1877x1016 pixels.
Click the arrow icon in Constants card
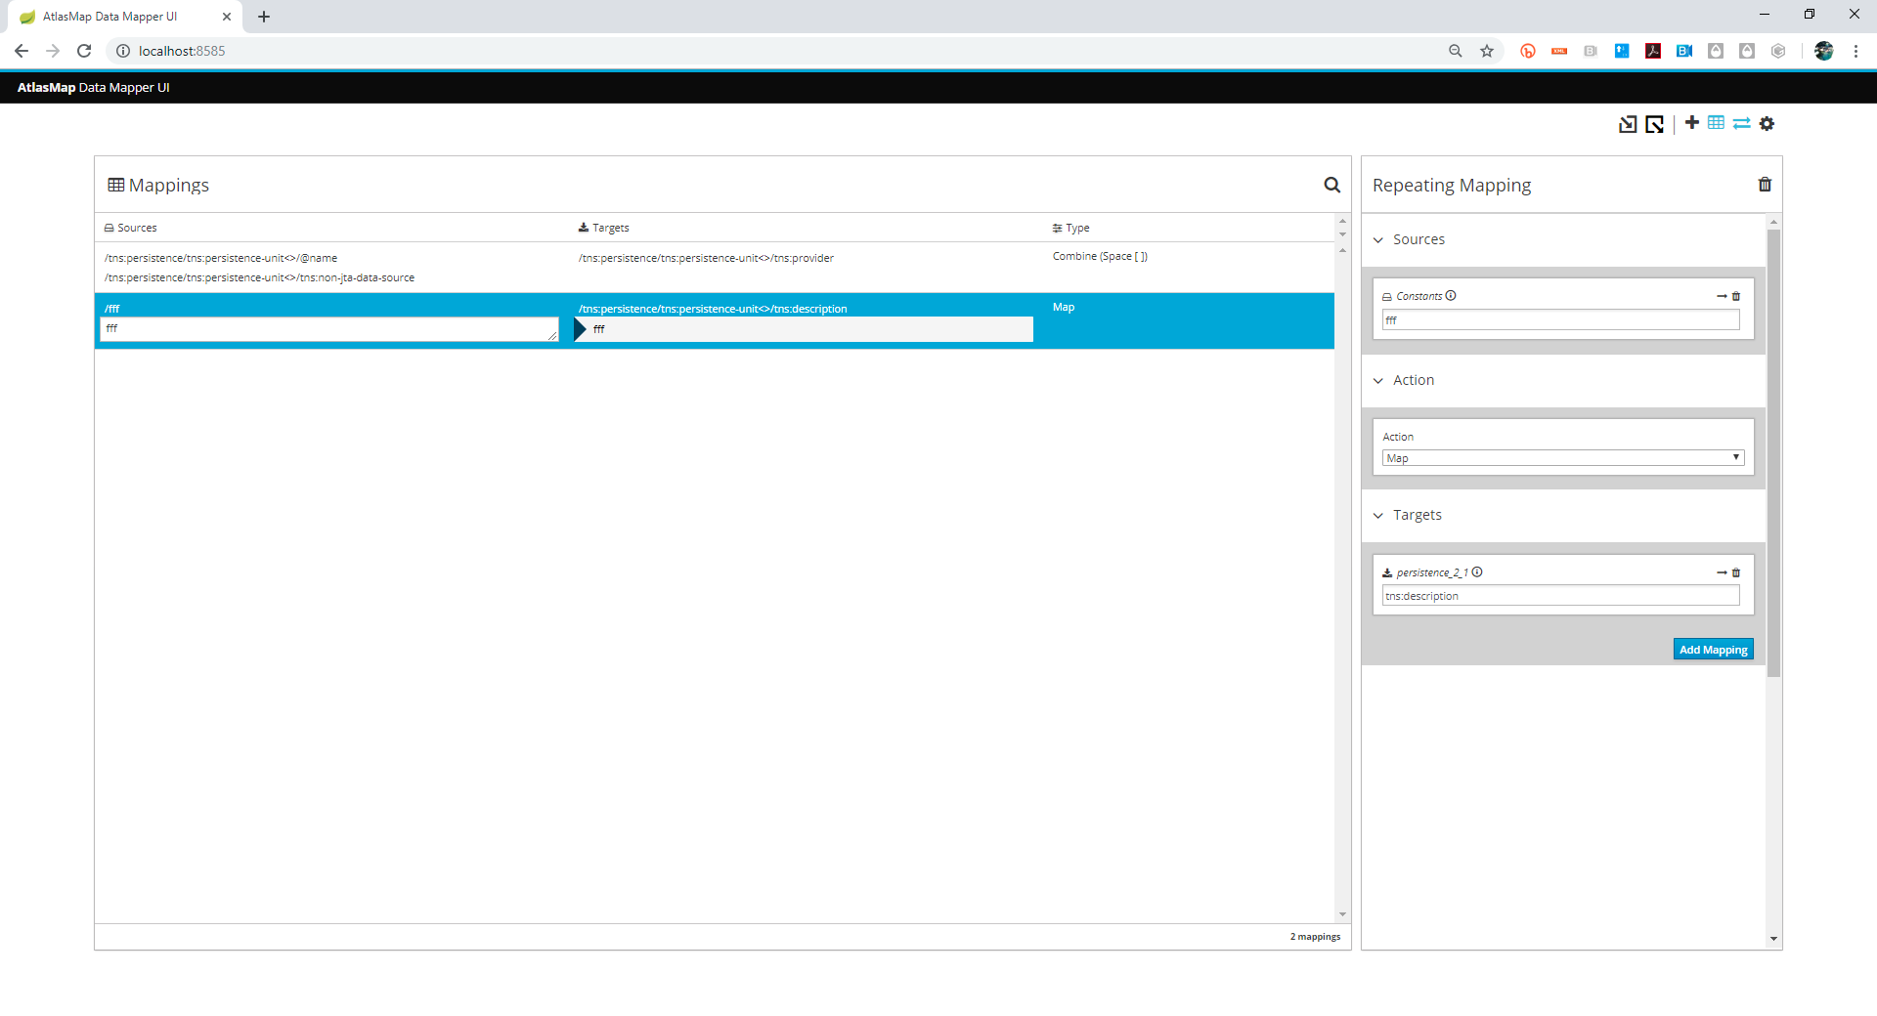click(x=1722, y=296)
